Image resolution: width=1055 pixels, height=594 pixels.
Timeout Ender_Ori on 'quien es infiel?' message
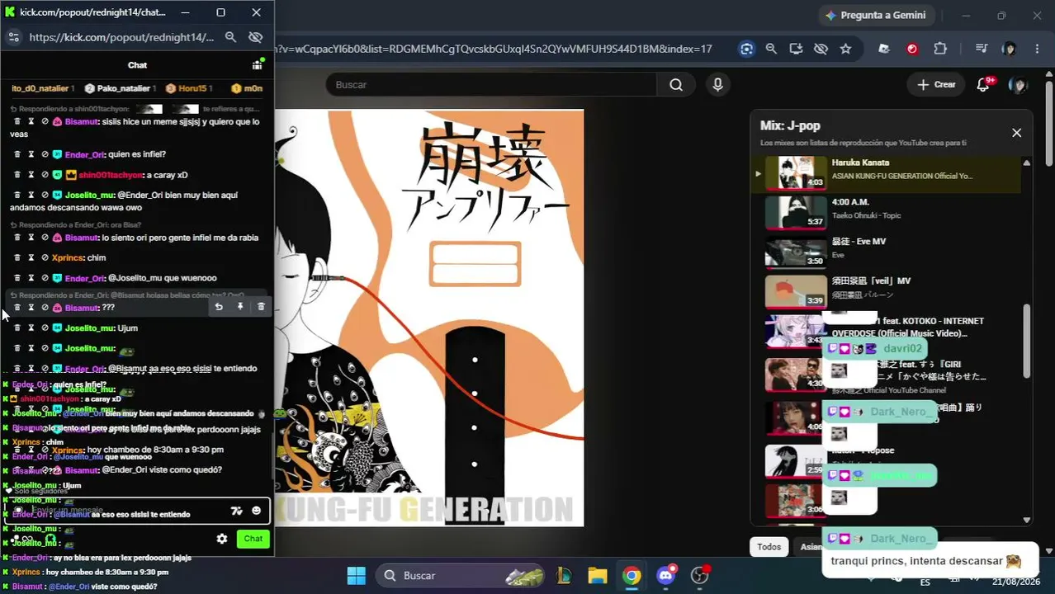[x=31, y=154]
